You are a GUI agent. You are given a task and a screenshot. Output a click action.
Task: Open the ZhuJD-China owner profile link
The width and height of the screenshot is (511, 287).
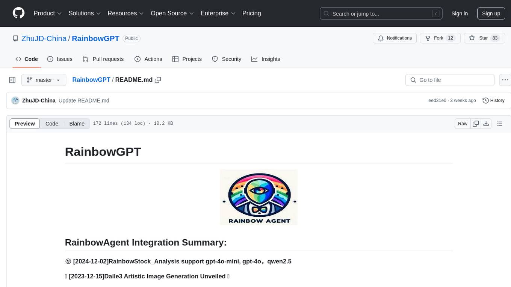tap(44, 38)
